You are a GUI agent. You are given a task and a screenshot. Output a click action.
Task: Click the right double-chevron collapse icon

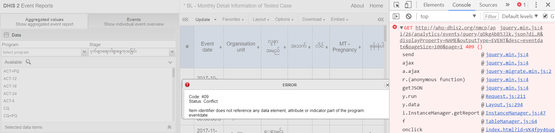coord(381,20)
